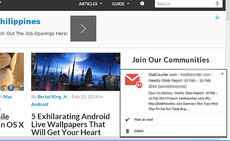This screenshot has height=141, width=230.
Task: Click the Gmail envelope notification icon
Action: [134, 81]
